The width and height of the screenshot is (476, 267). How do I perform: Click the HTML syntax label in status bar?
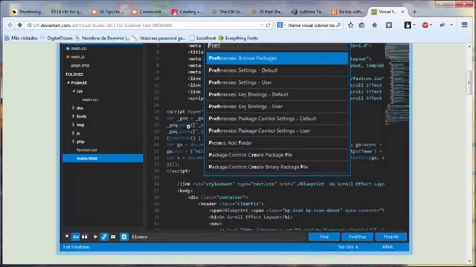[387, 247]
